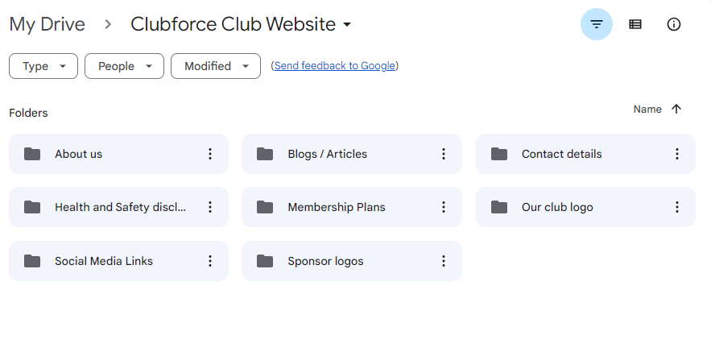Viewport: 711px width, 356px height.
Task: Select the Social Media Links folder
Action: 103,261
